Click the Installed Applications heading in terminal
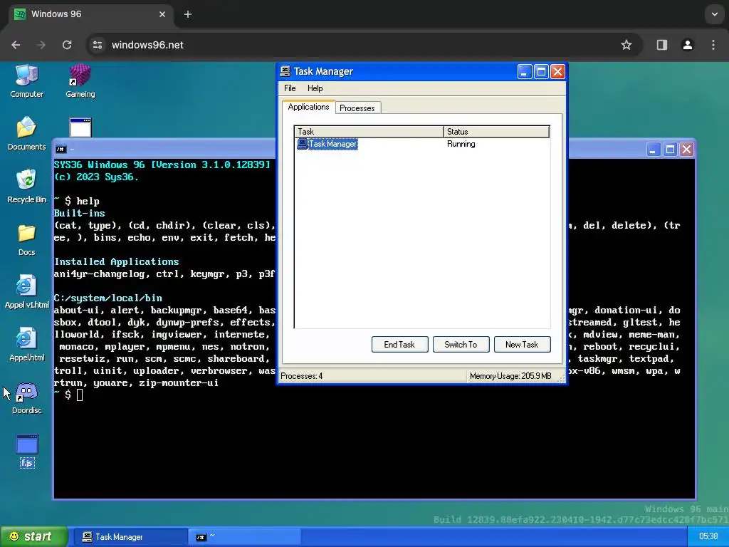The image size is (729, 547). click(x=117, y=261)
